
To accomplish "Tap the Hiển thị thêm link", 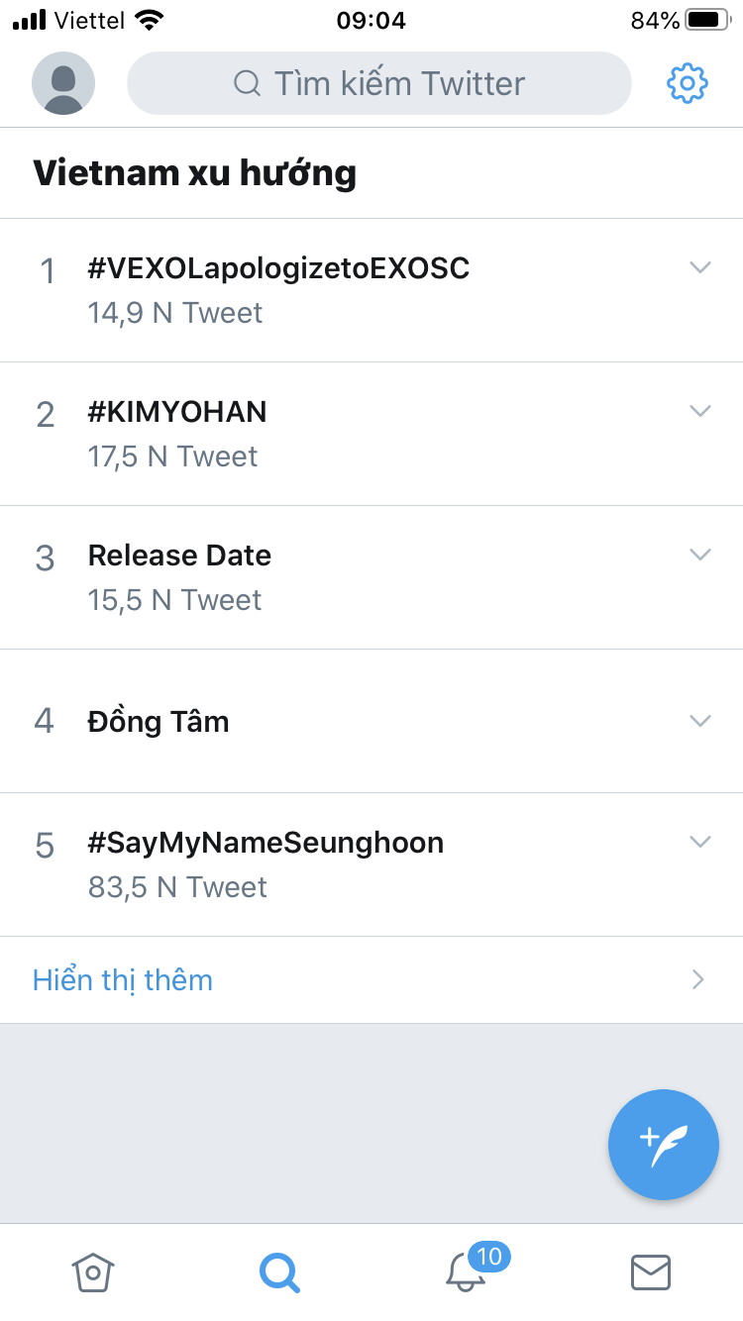I will tap(123, 980).
